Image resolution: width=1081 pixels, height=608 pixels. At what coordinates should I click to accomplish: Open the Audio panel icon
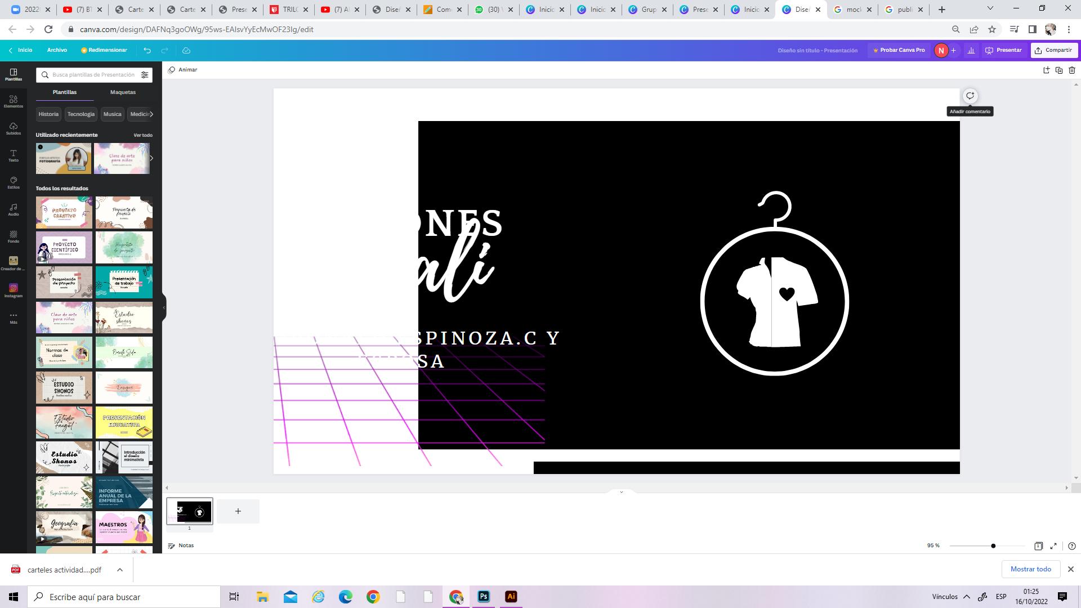14,209
